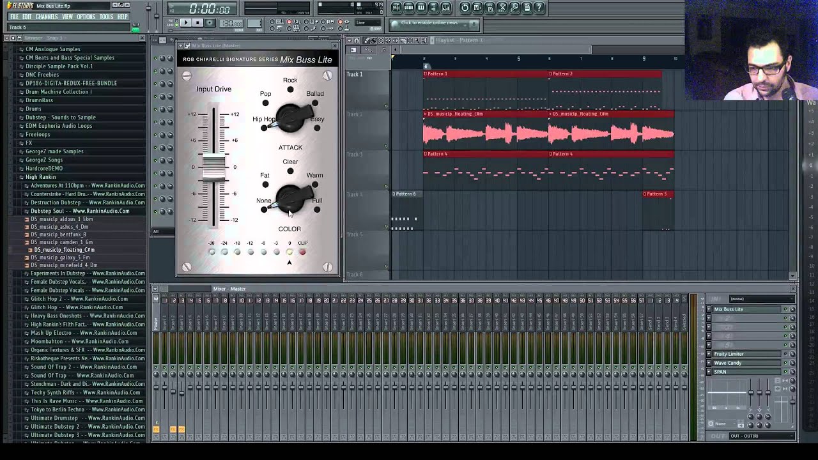The width and height of the screenshot is (818, 460).
Task: Click the undo history icon in top toolbar
Action: pos(465,8)
